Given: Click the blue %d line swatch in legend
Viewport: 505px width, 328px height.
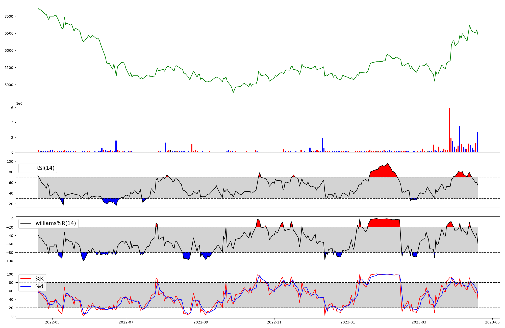Looking at the screenshot, I should click(x=26, y=286).
